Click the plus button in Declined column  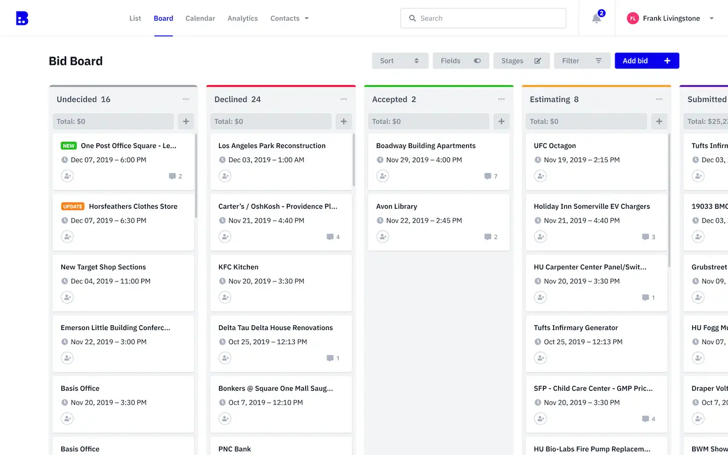click(343, 121)
